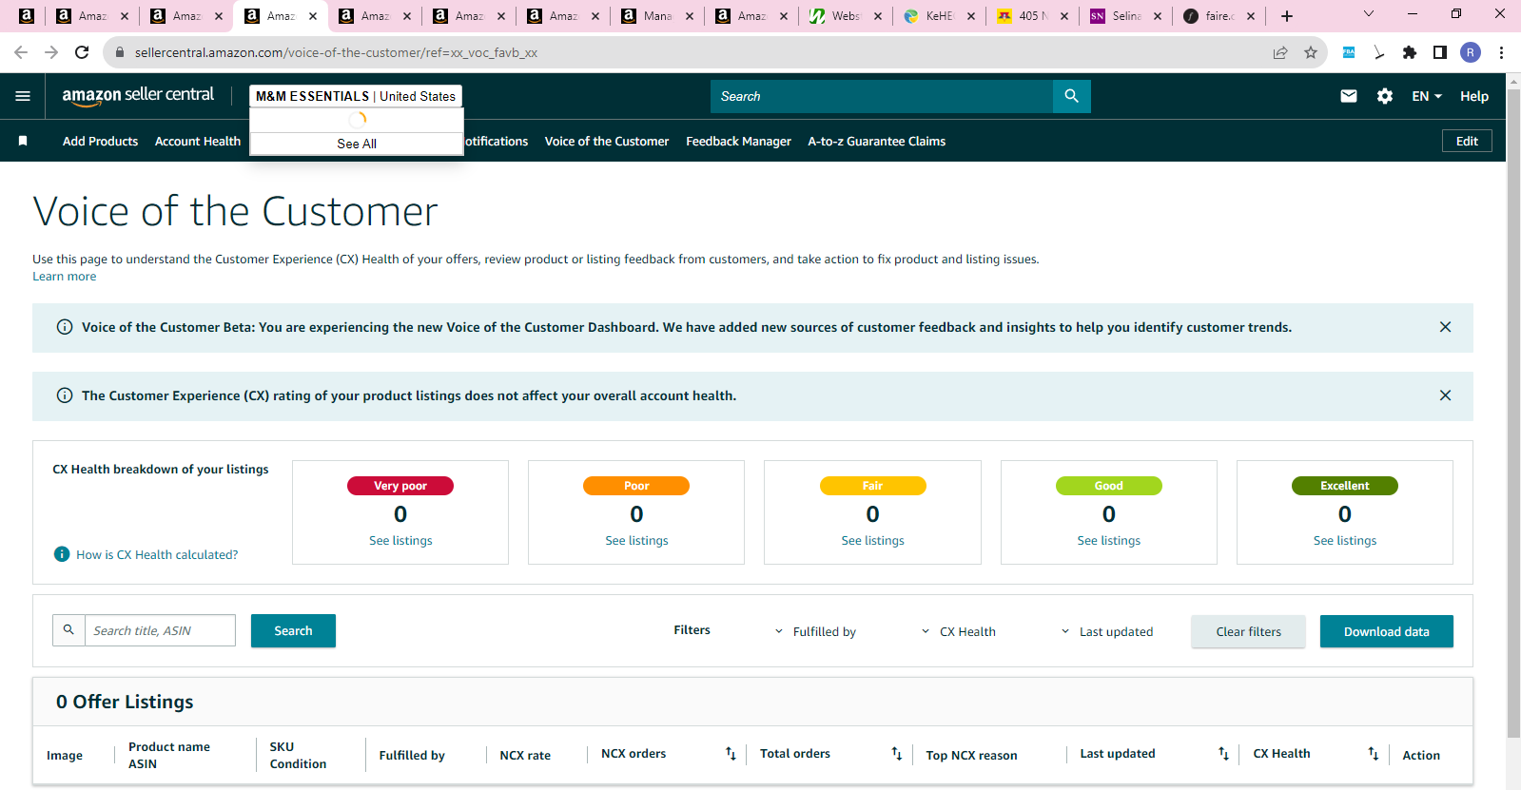Click the Fair yellow badge
Image resolution: width=1521 pixels, height=790 pixels.
(x=872, y=486)
